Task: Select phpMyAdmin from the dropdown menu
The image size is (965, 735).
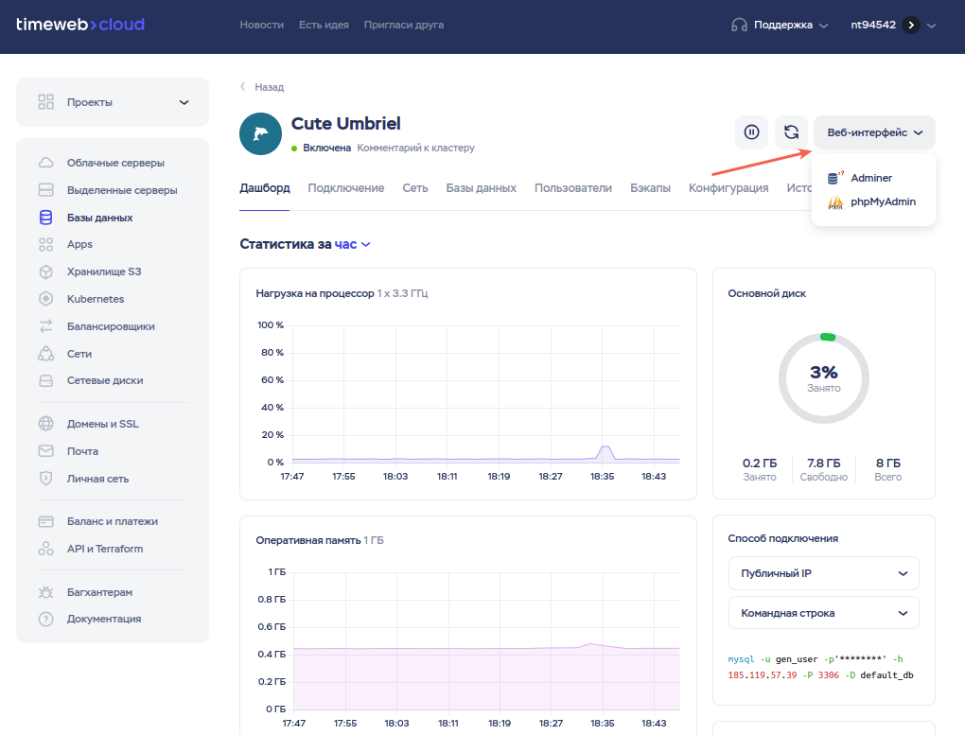Action: [873, 201]
